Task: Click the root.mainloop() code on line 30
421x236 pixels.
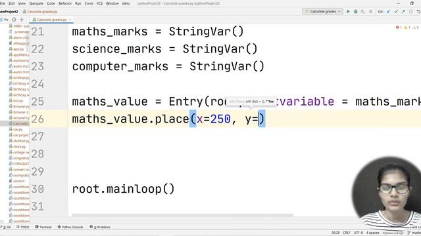Action: (123, 189)
